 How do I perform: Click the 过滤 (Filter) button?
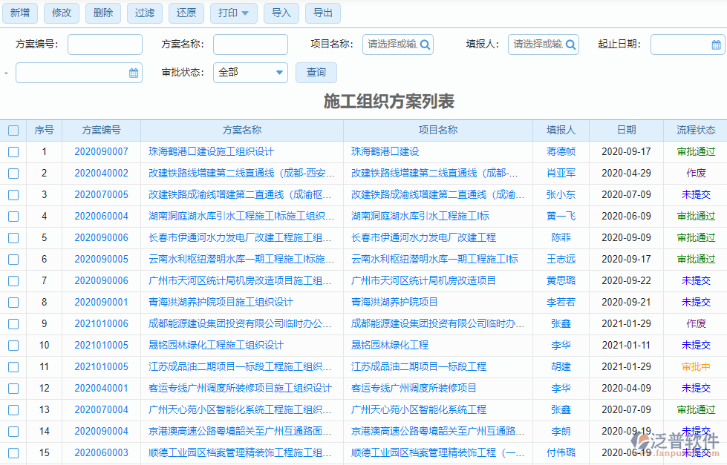click(144, 13)
